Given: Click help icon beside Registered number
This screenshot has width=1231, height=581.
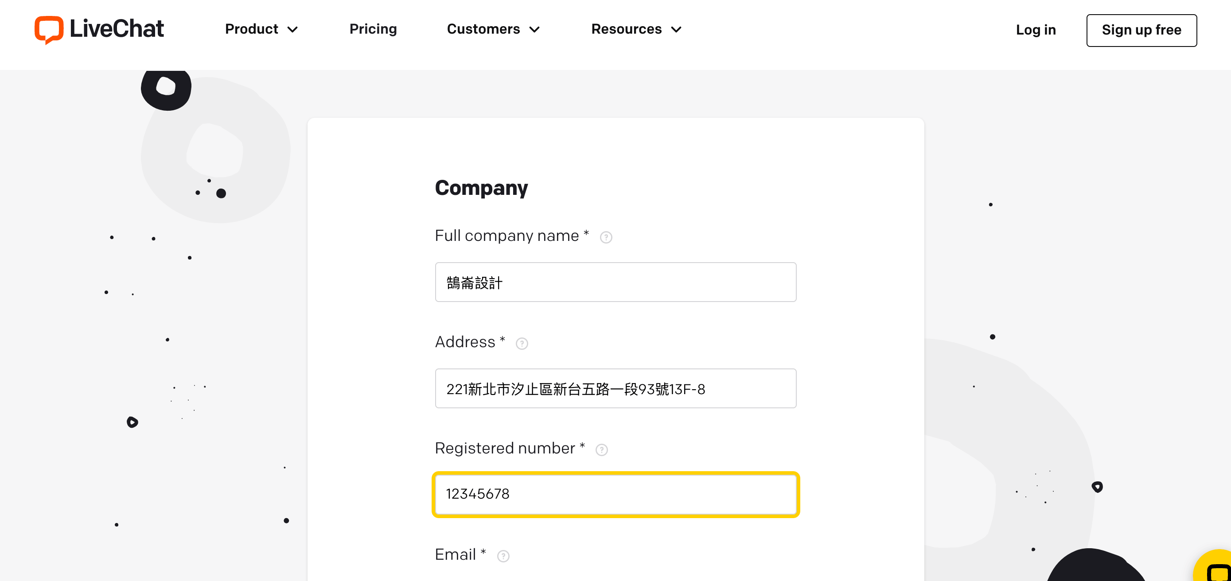Looking at the screenshot, I should coord(602,450).
